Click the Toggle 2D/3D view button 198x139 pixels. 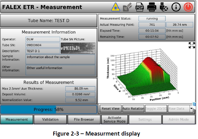point(155,109)
